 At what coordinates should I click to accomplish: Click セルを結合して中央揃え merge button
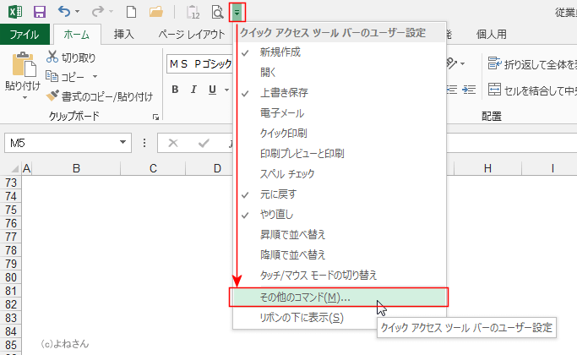(x=532, y=90)
